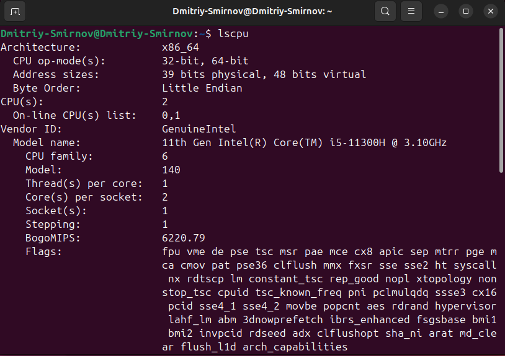Click the x86_64 value
Screen dimensions: 505x356
pyautogui.click(x=181, y=47)
